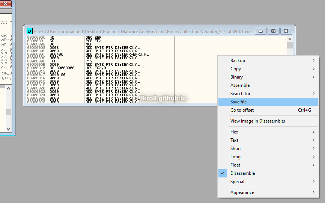Viewport: 325px width, 203px height.
Task: Select Go to offset menu entry
Action: click(x=242, y=110)
